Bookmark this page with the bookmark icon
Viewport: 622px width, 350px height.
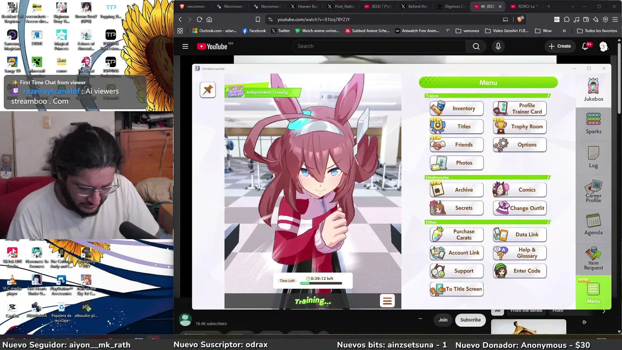(x=258, y=19)
